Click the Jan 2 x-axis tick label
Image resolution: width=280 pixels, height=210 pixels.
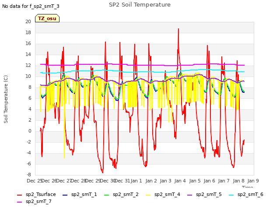(x=151, y=181)
